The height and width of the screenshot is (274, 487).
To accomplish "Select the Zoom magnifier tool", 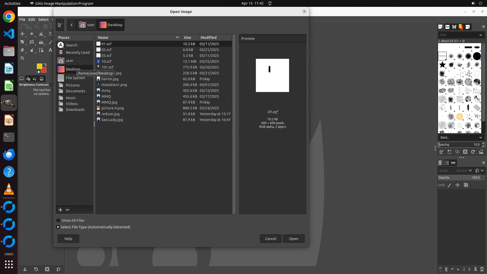I will (22, 58).
